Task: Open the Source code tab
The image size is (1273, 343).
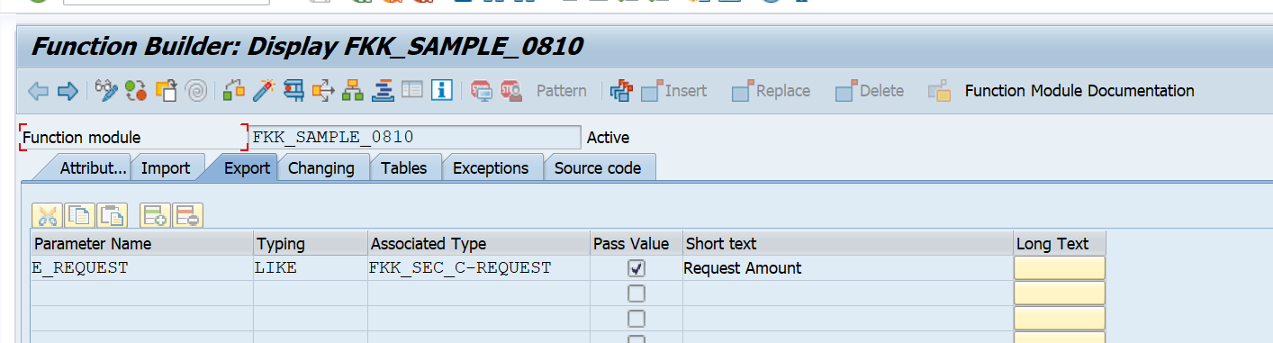Action: (x=598, y=168)
